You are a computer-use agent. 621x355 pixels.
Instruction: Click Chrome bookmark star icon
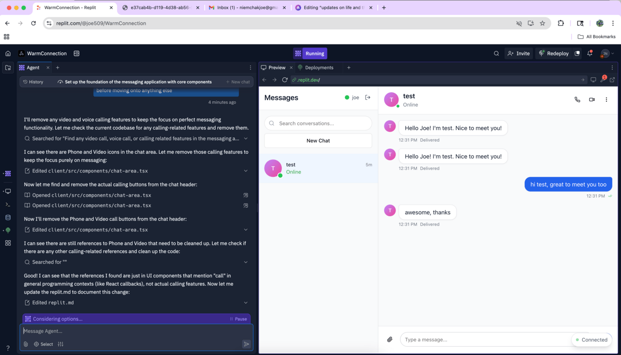[543, 23]
